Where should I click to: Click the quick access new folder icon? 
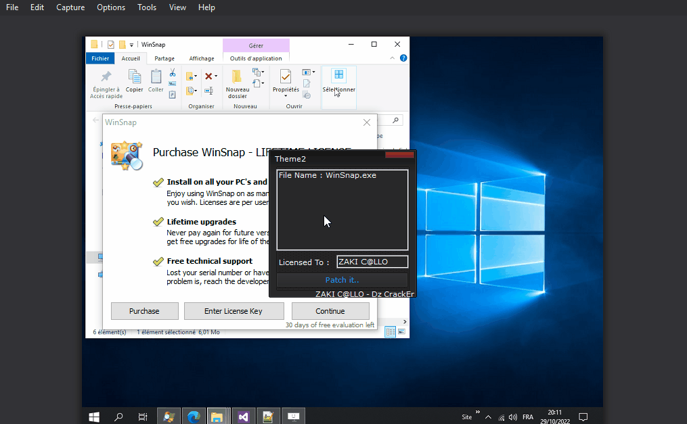tap(123, 45)
